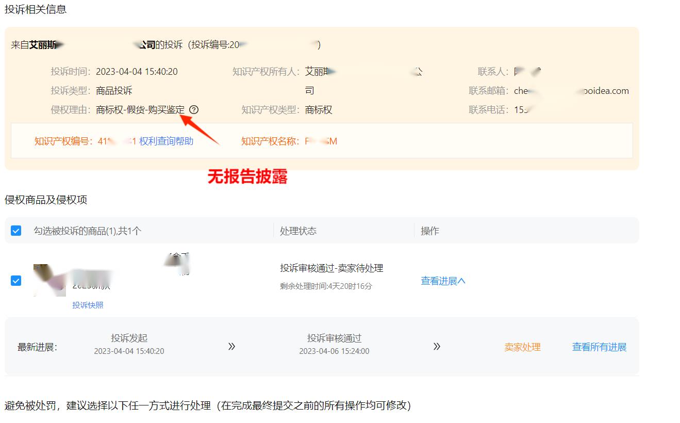View the 投诉快照 complaint snapshot
This screenshot has height=423, width=680.
pos(88,305)
